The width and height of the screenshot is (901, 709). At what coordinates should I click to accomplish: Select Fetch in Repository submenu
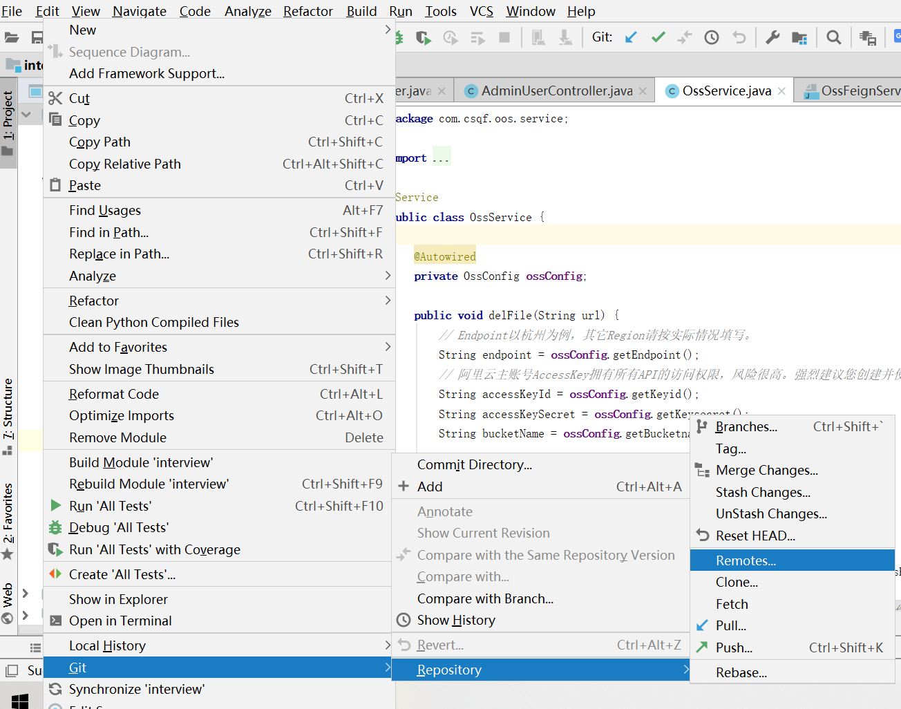pyautogui.click(x=793, y=604)
